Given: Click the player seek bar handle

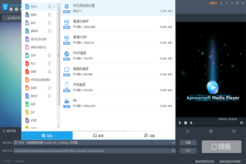Looking at the screenshot, I should 191,123.
